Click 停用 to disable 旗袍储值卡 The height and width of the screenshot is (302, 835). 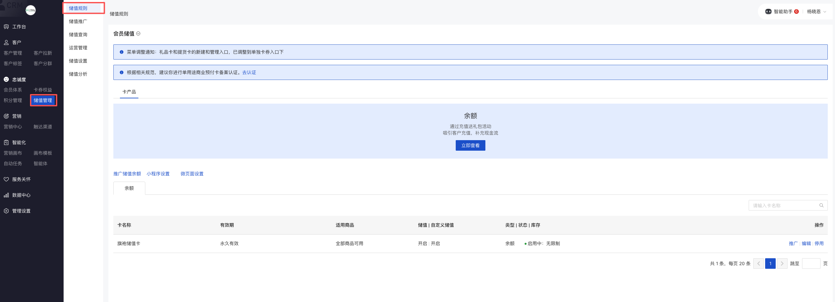point(819,243)
